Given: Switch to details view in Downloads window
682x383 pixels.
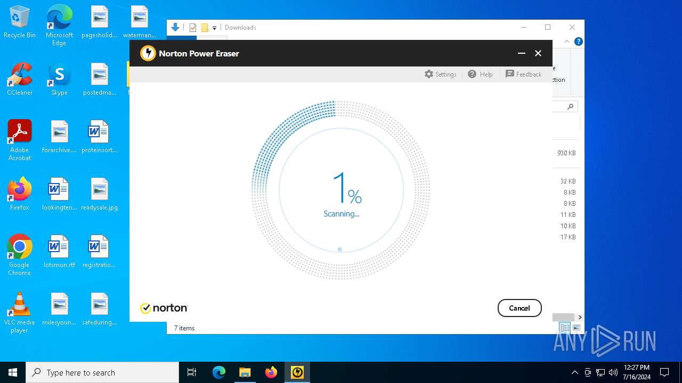Looking at the screenshot, I should tap(565, 328).
